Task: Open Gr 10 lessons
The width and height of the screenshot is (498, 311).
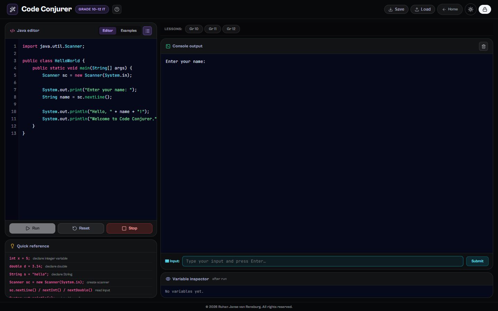Action: [194, 29]
